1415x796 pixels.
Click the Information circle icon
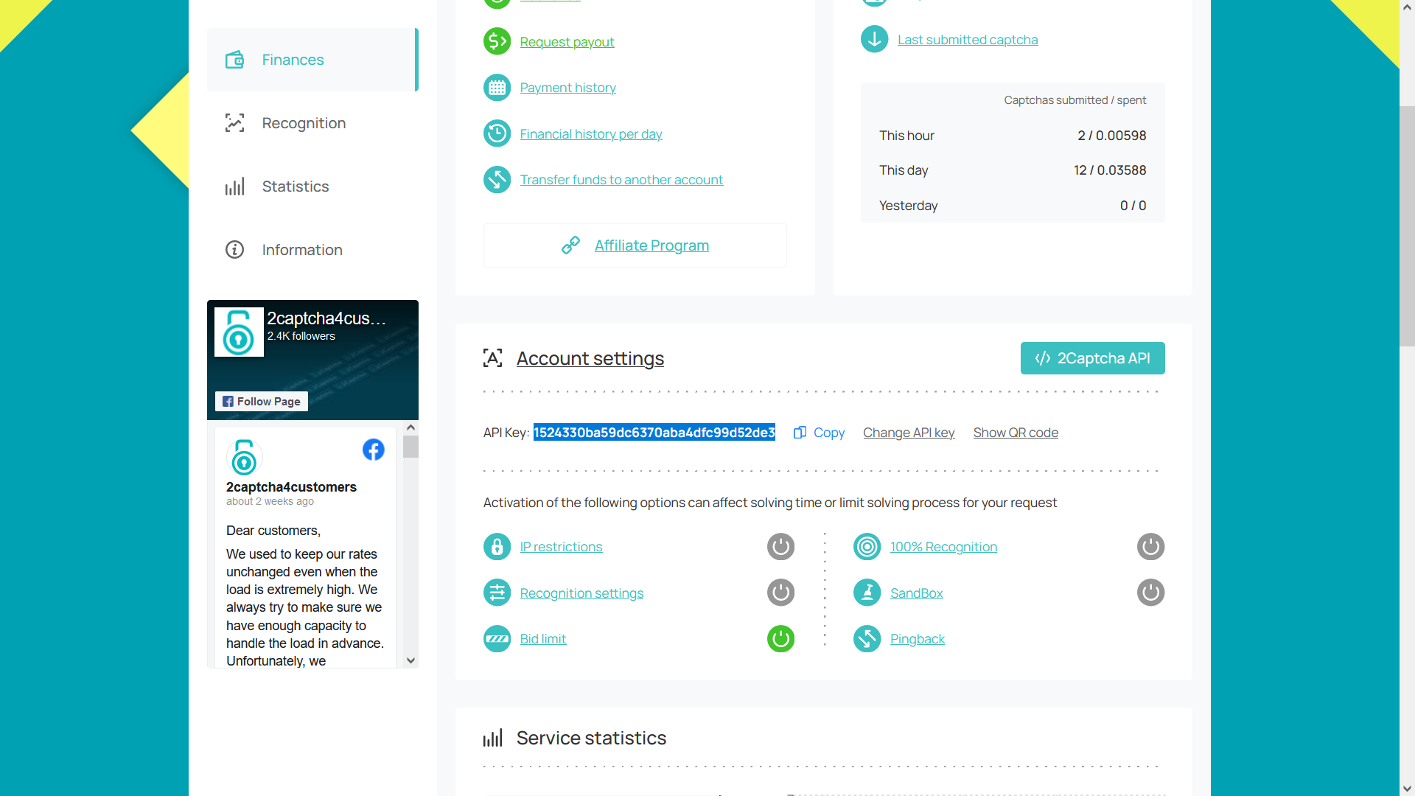click(235, 250)
